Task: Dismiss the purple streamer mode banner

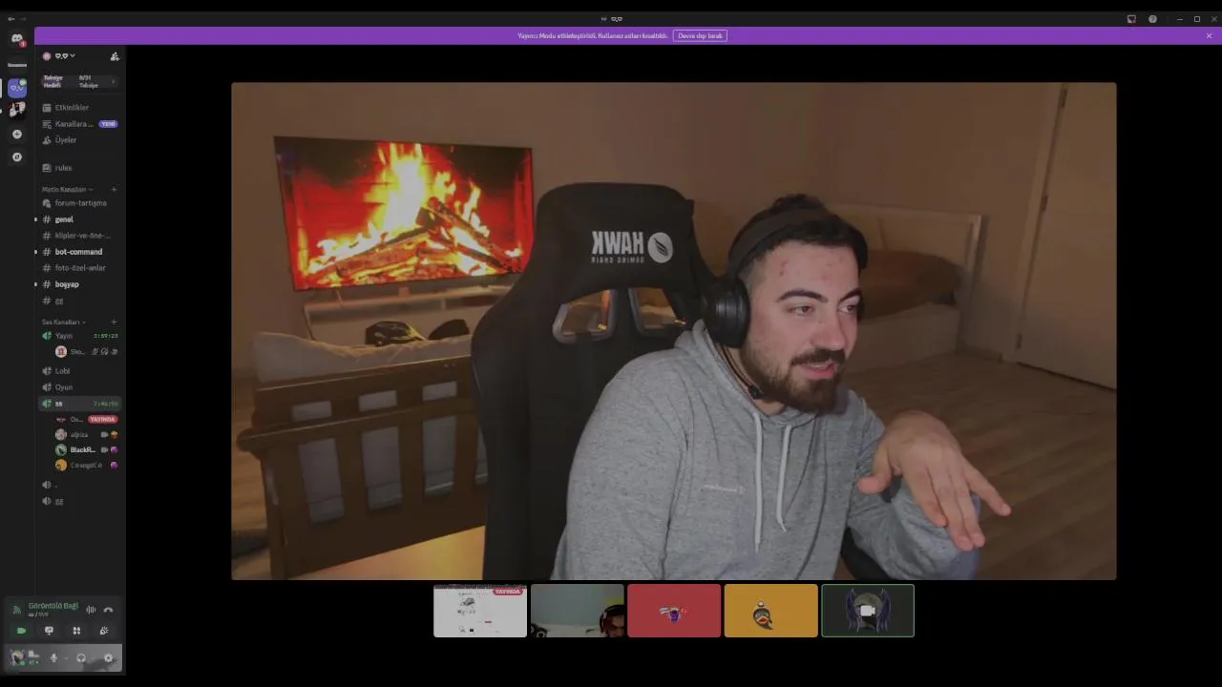Action: pos(1209,35)
